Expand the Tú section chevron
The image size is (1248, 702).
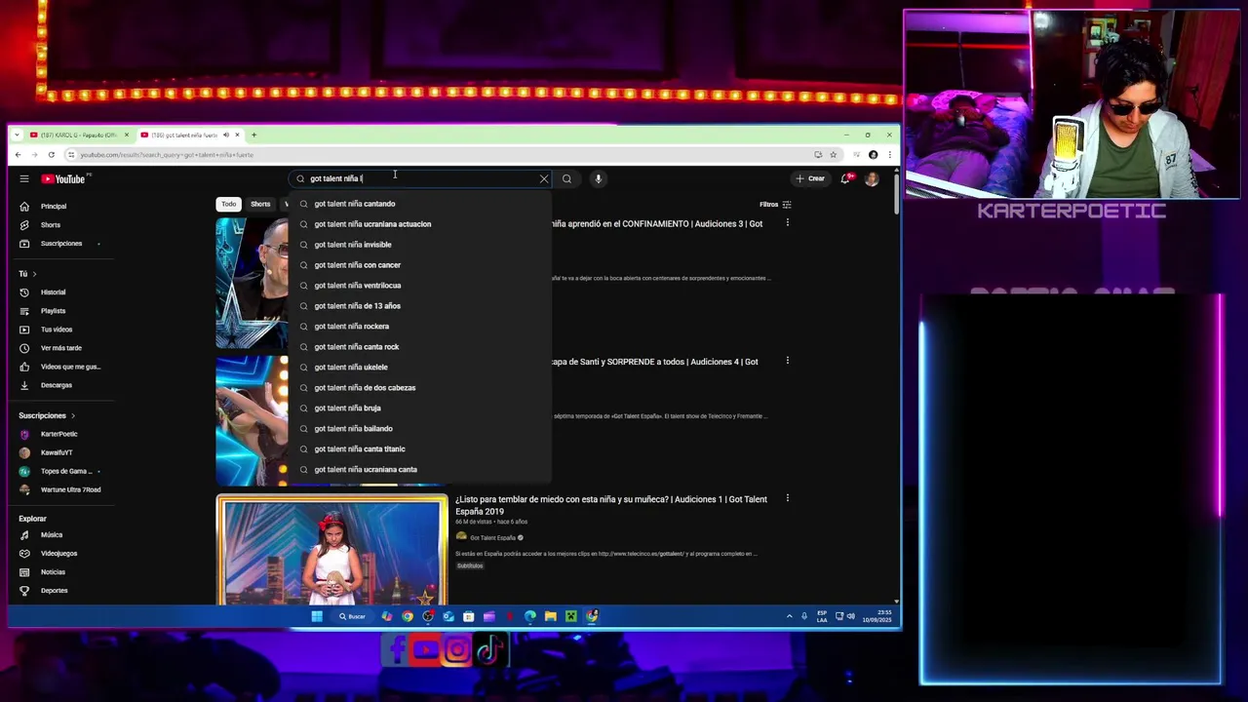[x=34, y=274]
